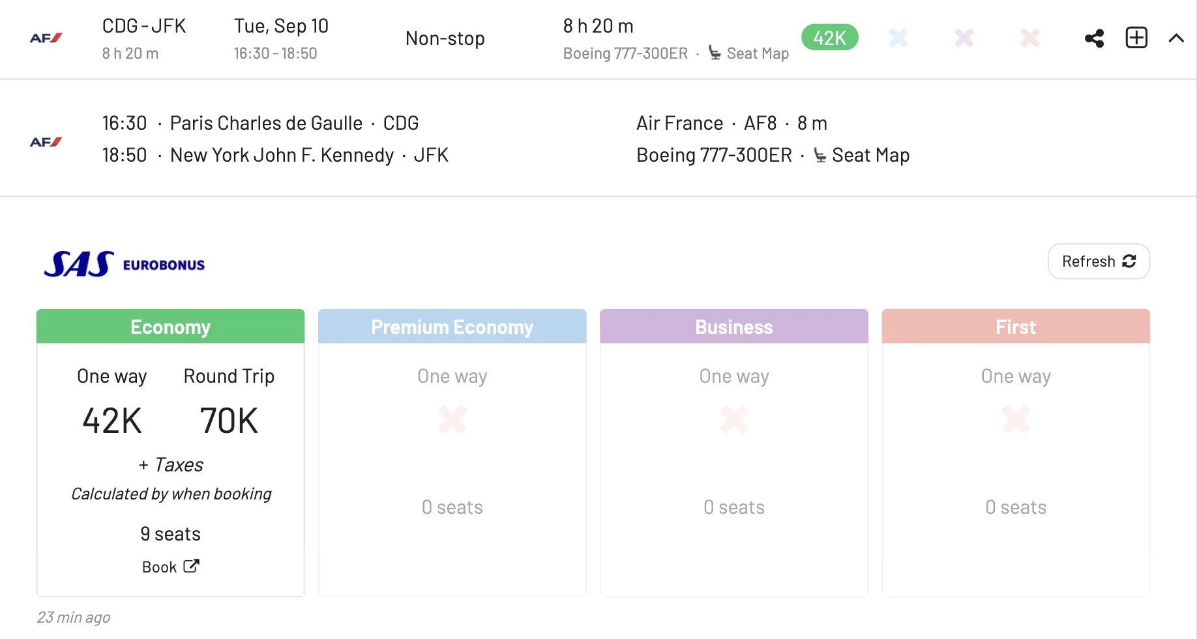Viewport: 1197px width, 639px height.
Task: Click the 70K Round Trip price
Action: [229, 421]
